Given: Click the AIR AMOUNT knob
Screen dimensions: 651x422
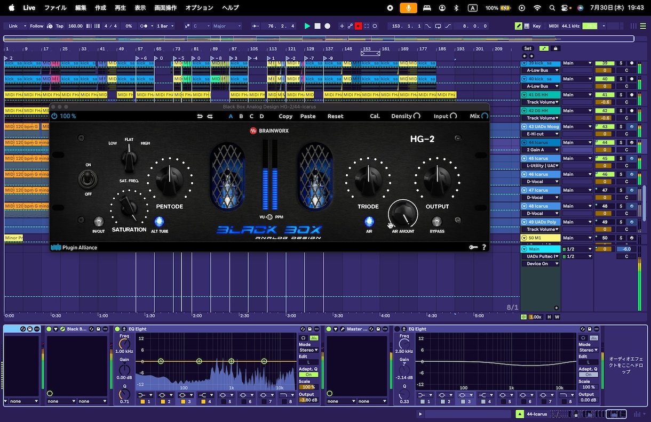Looking at the screenshot, I should click(x=403, y=214).
